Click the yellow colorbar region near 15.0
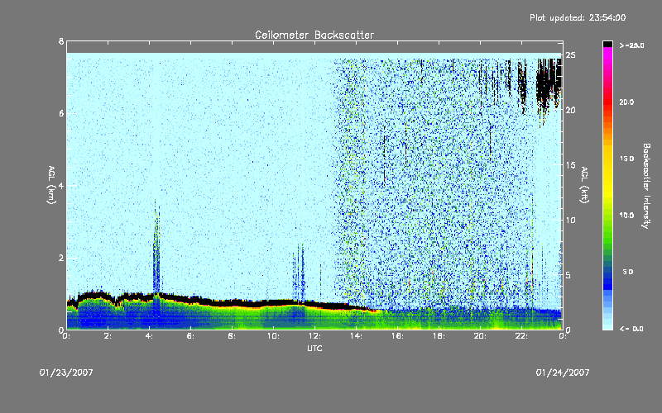The image size is (662, 413). pyautogui.click(x=607, y=160)
